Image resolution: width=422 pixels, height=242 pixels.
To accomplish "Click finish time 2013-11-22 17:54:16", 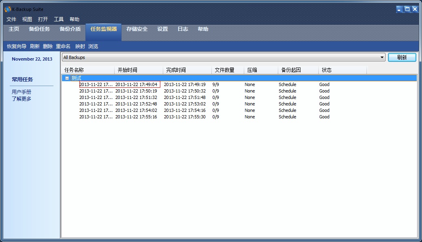I will click(x=185, y=110).
